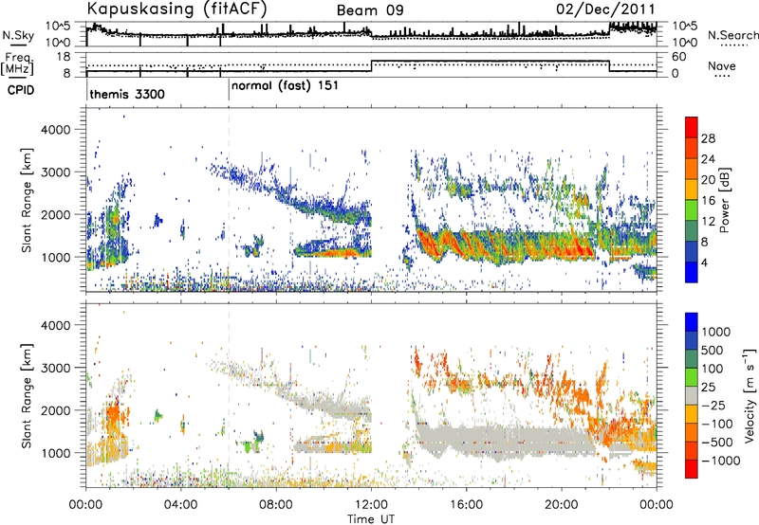The width and height of the screenshot is (759, 525).
Task: Click the velocity colorbar value '-1000'
Action: [x=721, y=461]
